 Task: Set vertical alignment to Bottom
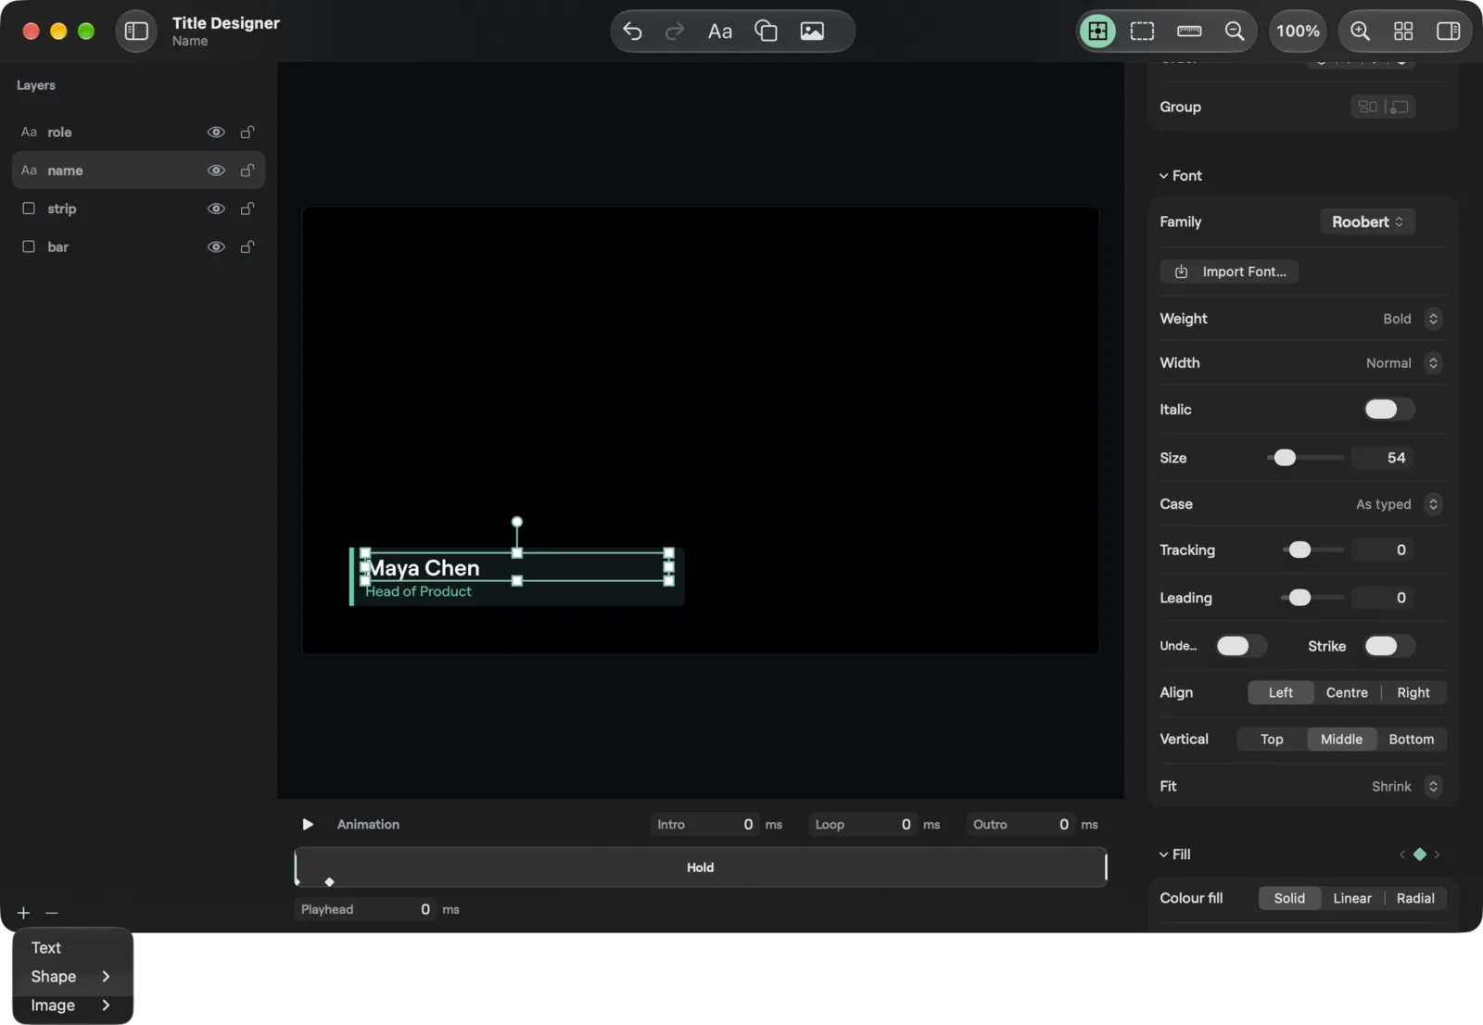pyautogui.click(x=1411, y=740)
